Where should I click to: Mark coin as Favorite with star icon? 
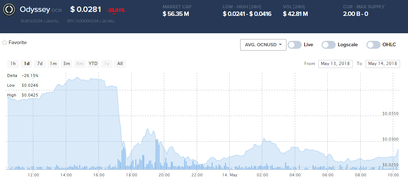(4, 42)
